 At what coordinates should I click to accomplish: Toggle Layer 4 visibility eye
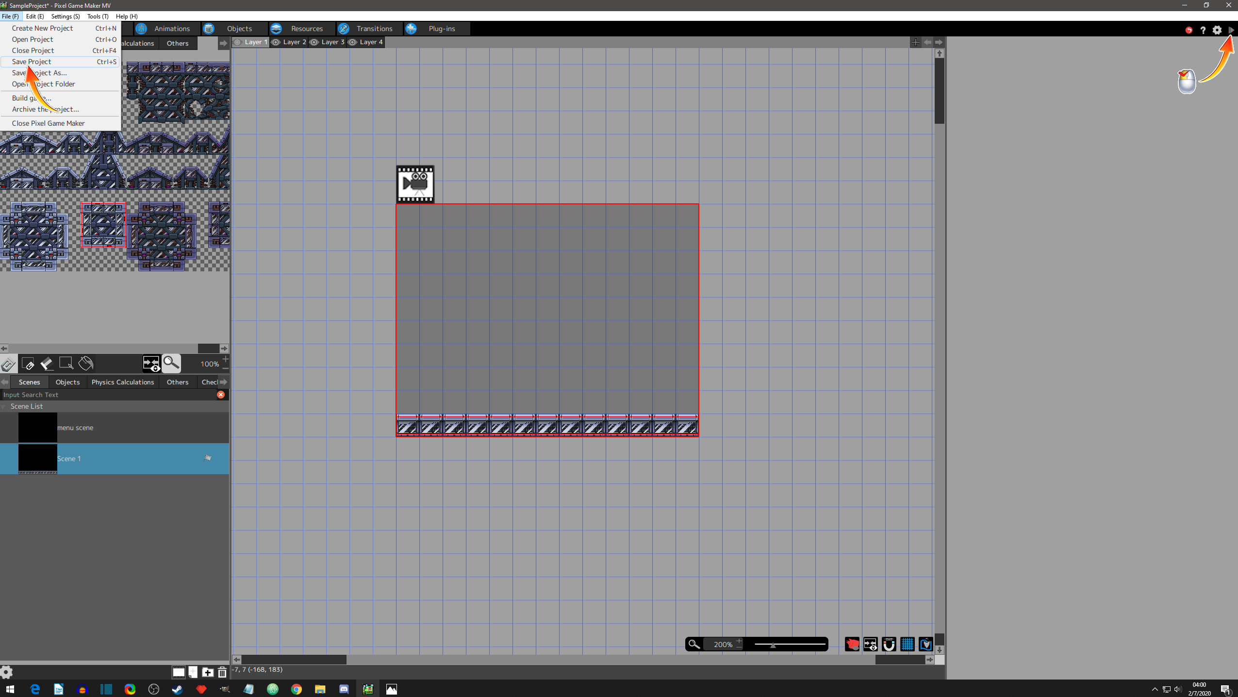(353, 42)
